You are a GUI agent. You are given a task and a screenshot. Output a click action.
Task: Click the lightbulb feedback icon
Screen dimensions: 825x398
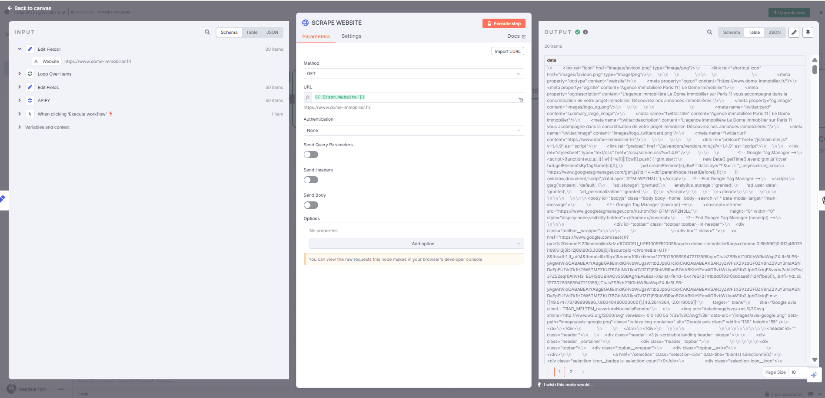tap(539, 385)
